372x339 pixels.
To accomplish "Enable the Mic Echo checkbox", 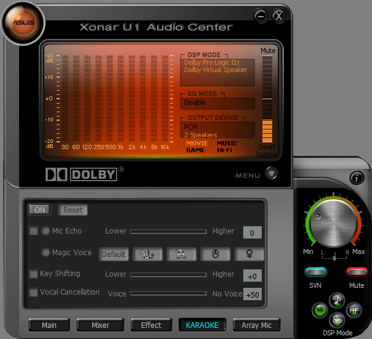I will click(33, 231).
